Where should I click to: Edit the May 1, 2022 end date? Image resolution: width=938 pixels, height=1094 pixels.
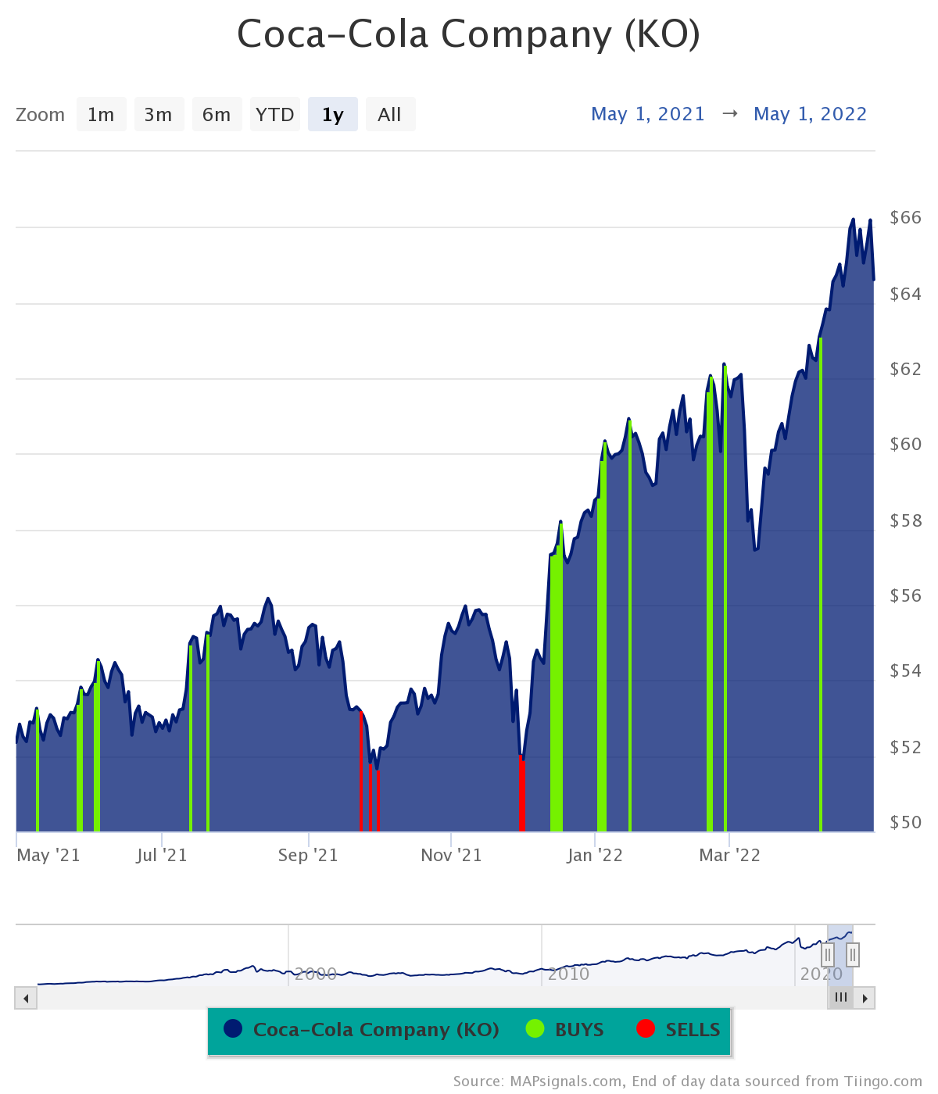pos(811,114)
